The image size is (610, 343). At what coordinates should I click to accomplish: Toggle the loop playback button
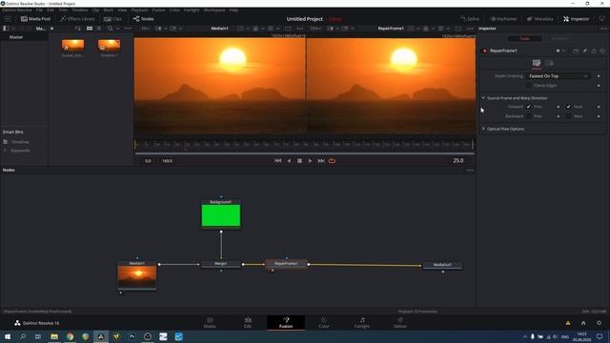tap(332, 161)
